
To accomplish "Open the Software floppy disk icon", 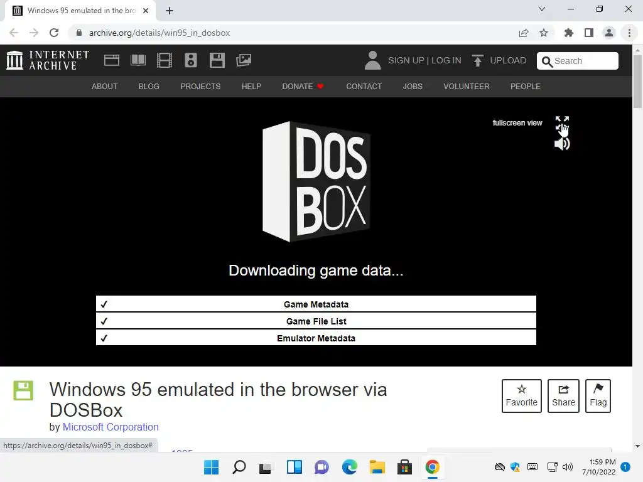I will 217,60.
